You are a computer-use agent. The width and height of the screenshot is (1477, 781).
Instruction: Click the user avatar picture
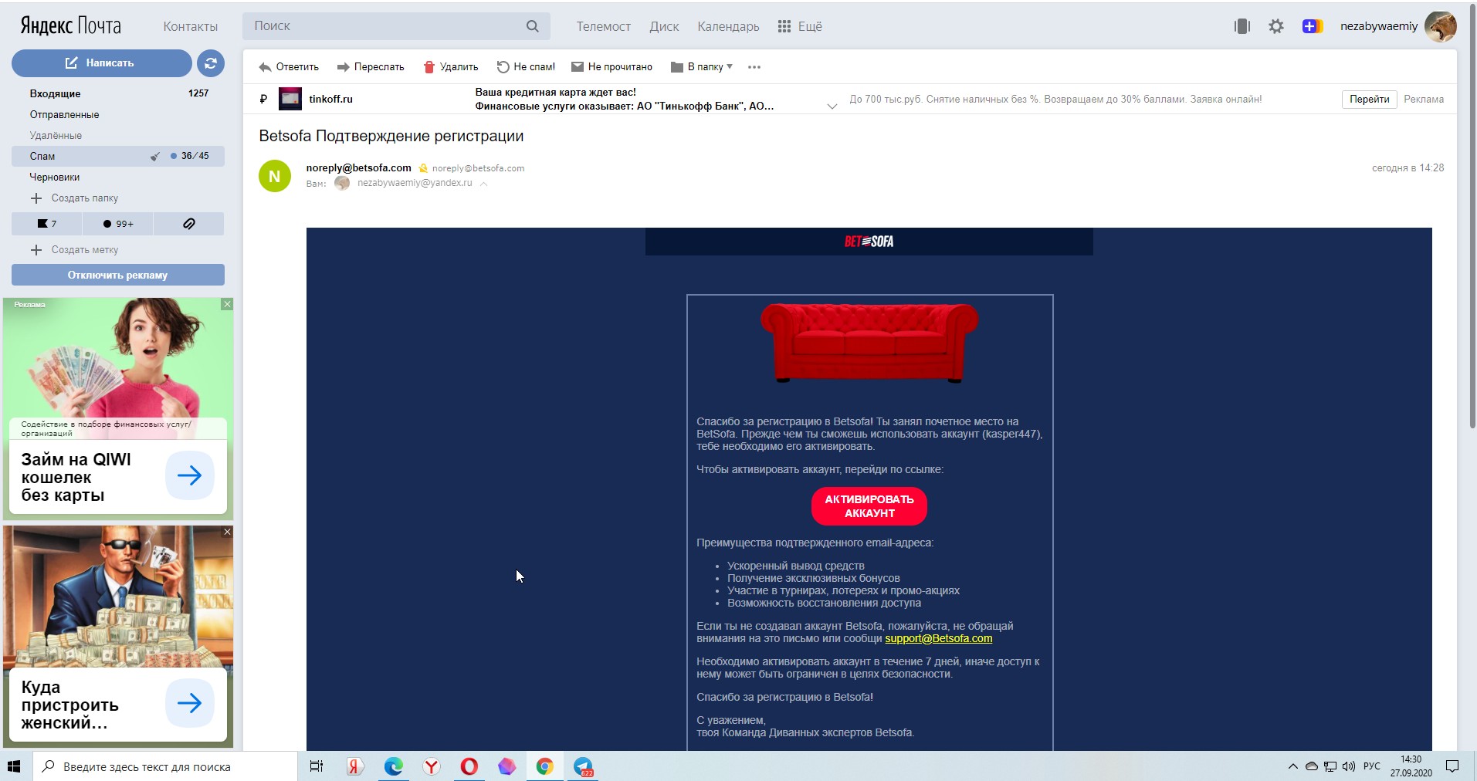[1441, 26]
